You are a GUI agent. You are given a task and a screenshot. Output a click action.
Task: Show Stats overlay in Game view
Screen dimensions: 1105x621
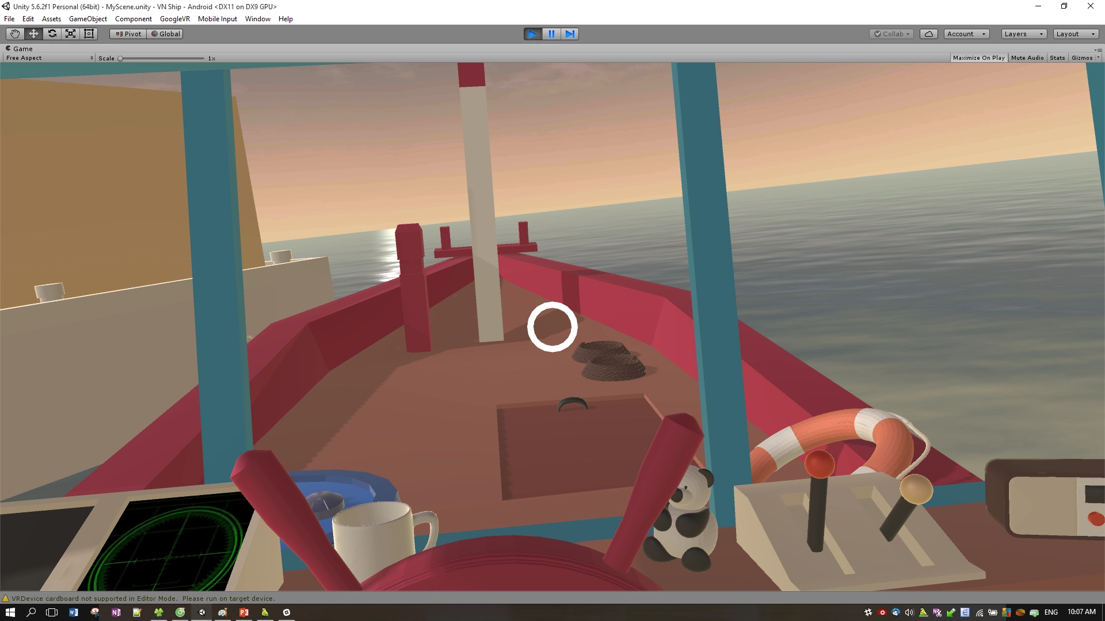[1057, 58]
